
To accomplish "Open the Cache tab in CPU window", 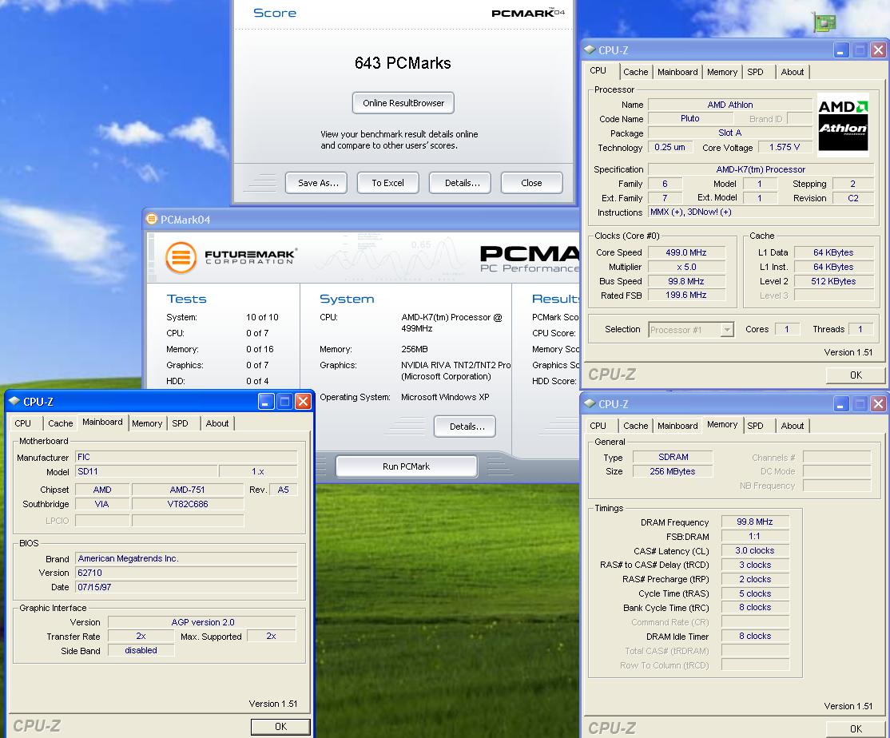I will pos(635,72).
